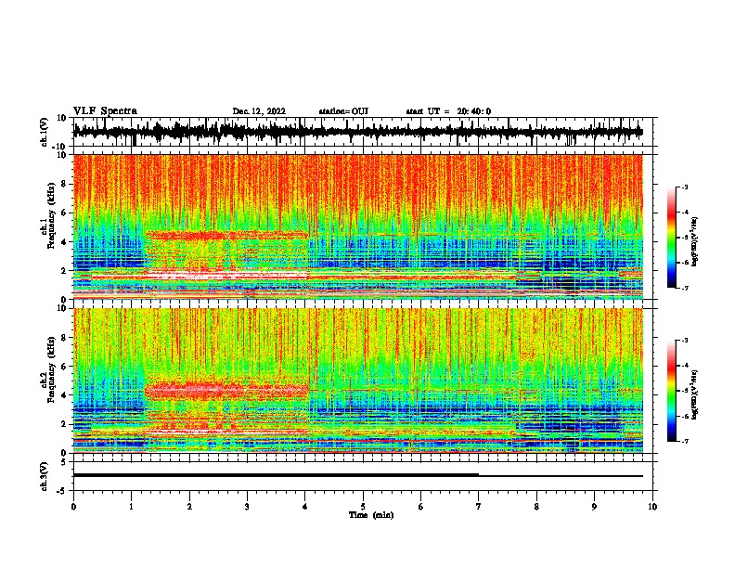Viewport: 735px width, 568px height.
Task: Click the "Time (min)" x-axis label
Action: [x=371, y=515]
